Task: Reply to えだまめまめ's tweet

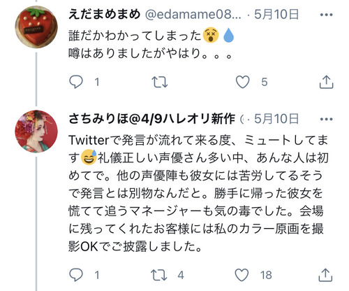Action: [x=76, y=82]
